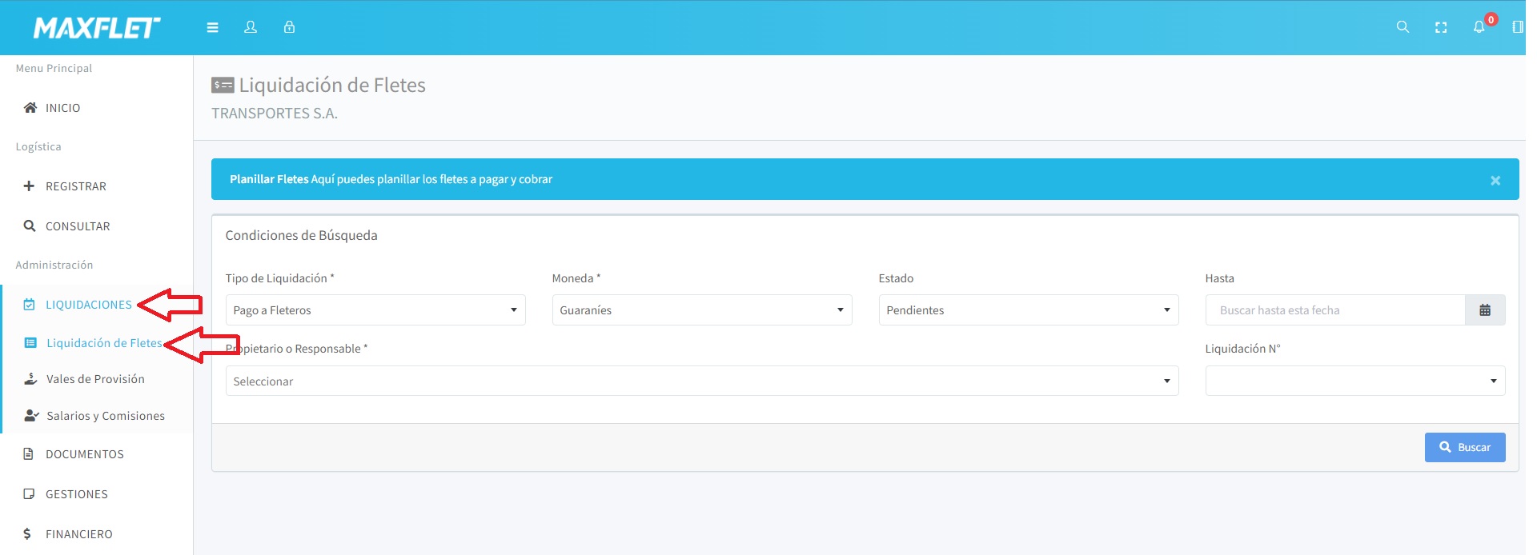1537x555 pixels.
Task: Dismiss the Planillar Fletes info banner
Action: coord(1495,181)
